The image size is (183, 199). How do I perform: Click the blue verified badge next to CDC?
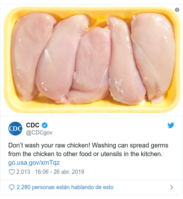[45, 125]
